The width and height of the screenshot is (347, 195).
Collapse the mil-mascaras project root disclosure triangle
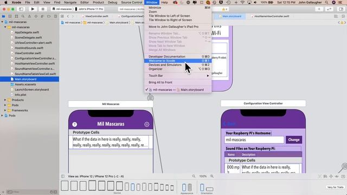2,22
